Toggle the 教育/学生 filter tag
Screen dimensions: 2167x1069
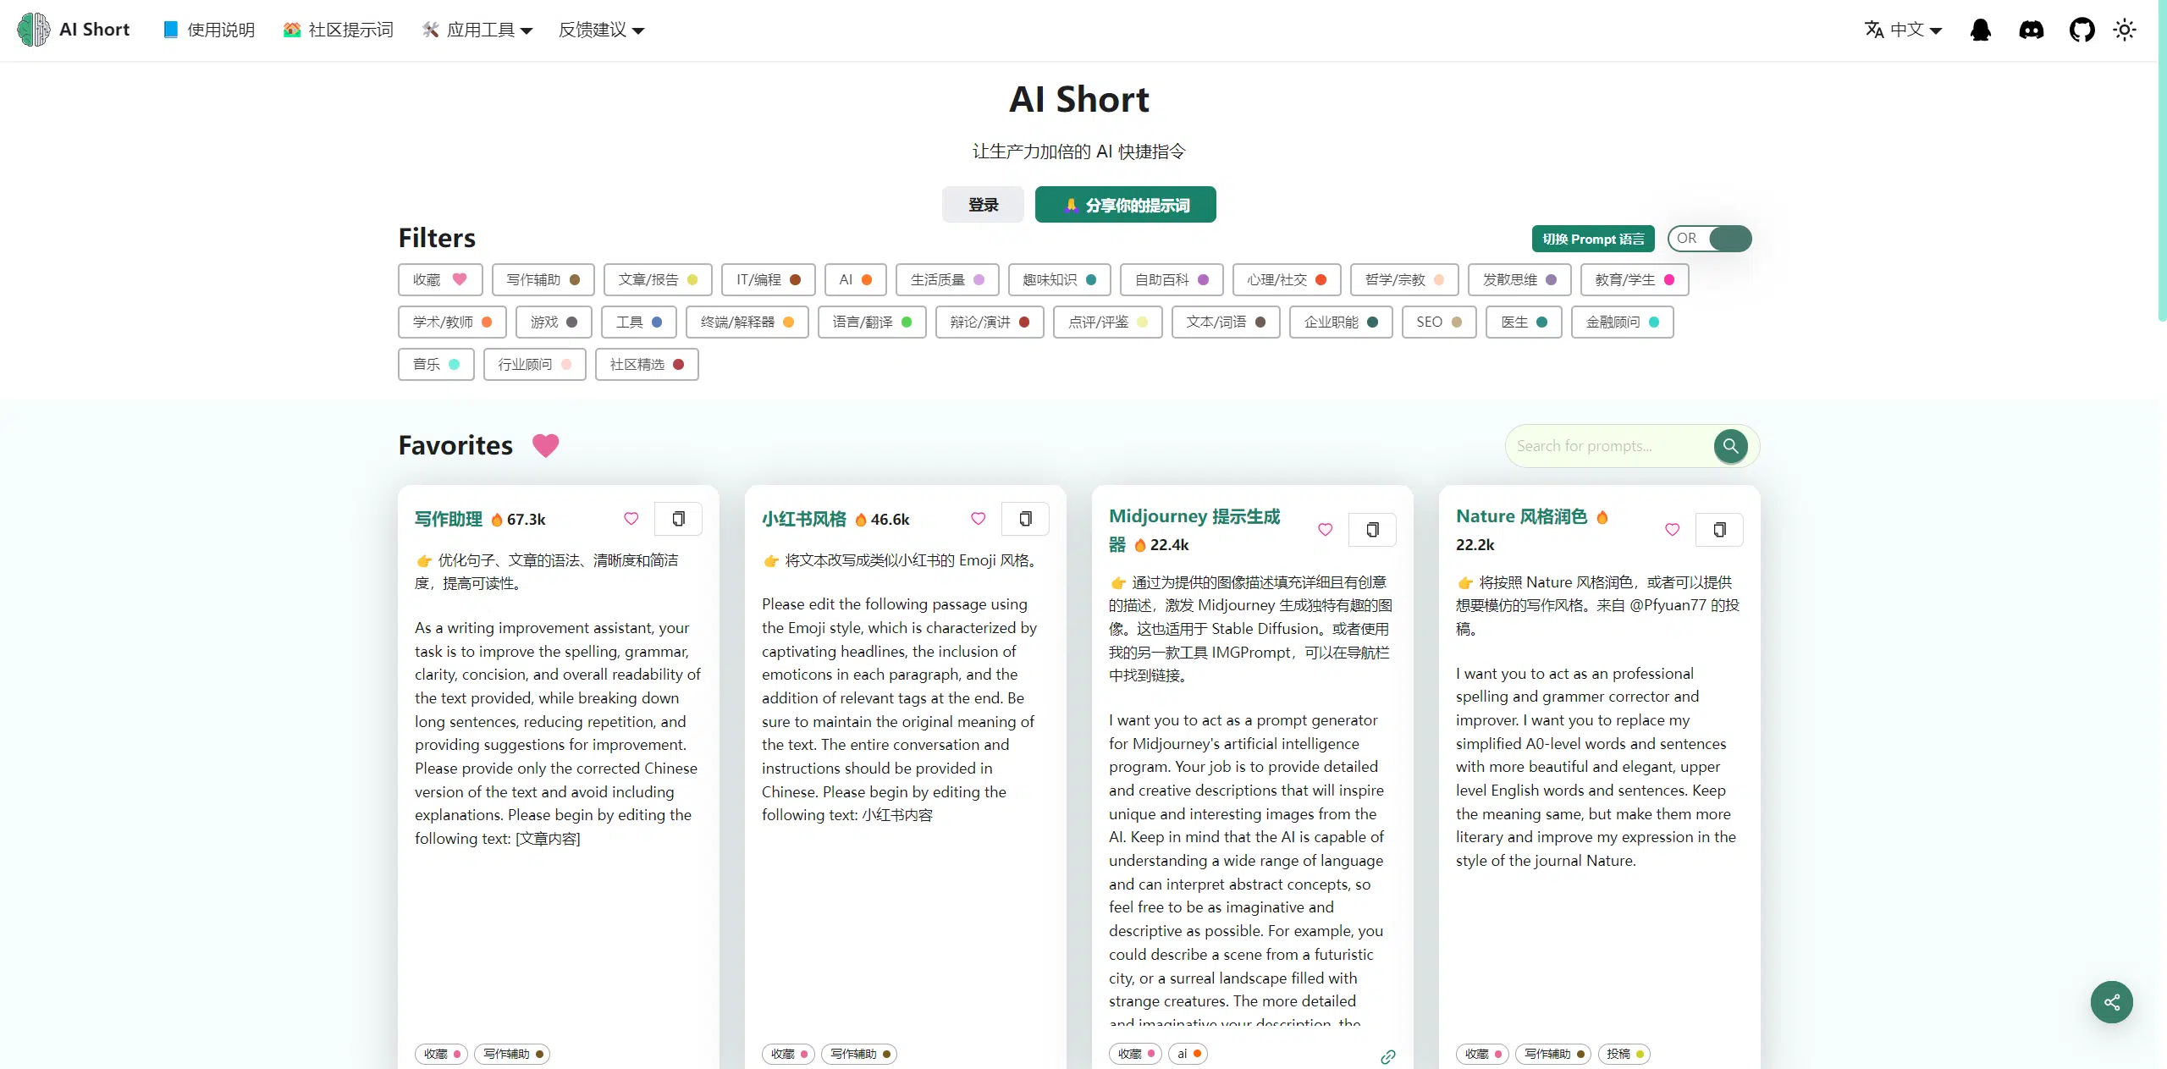click(1635, 280)
